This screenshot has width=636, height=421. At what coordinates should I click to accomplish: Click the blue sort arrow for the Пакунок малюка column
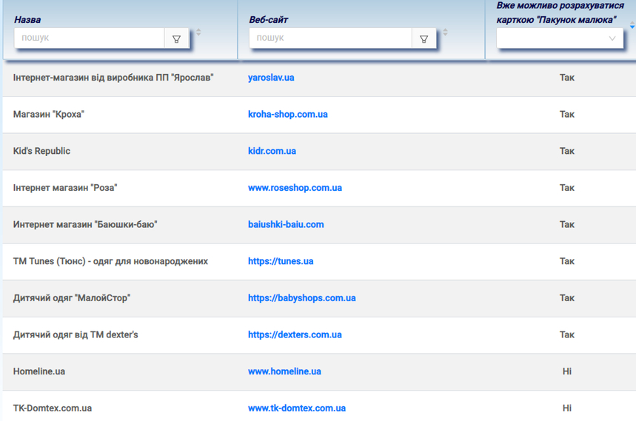pos(632,27)
